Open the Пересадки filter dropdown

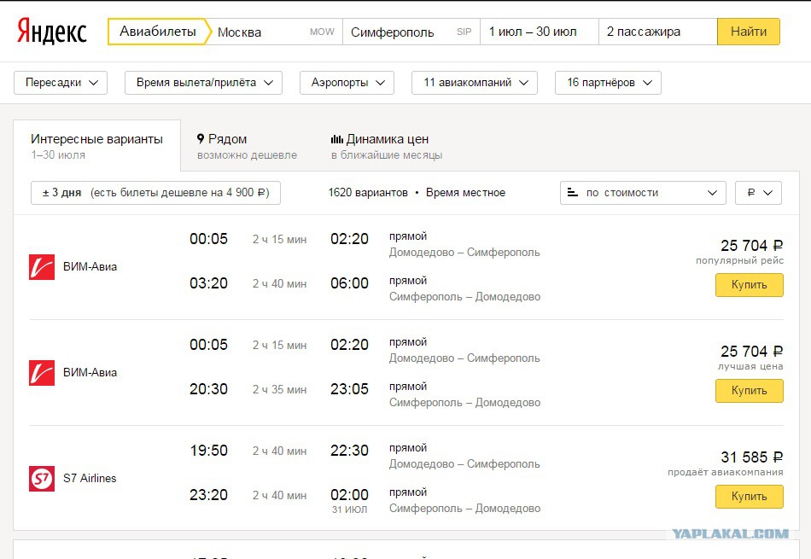tap(60, 83)
